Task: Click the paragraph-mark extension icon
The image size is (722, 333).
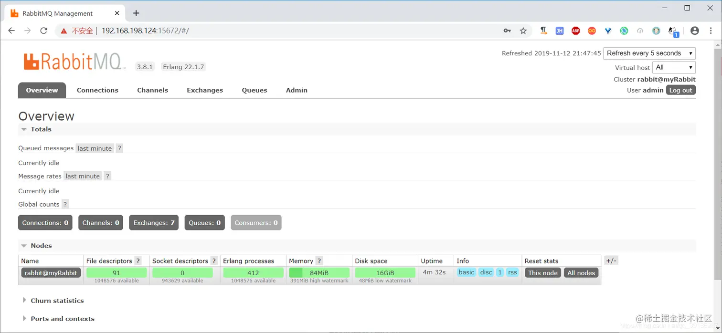Action: point(543,31)
